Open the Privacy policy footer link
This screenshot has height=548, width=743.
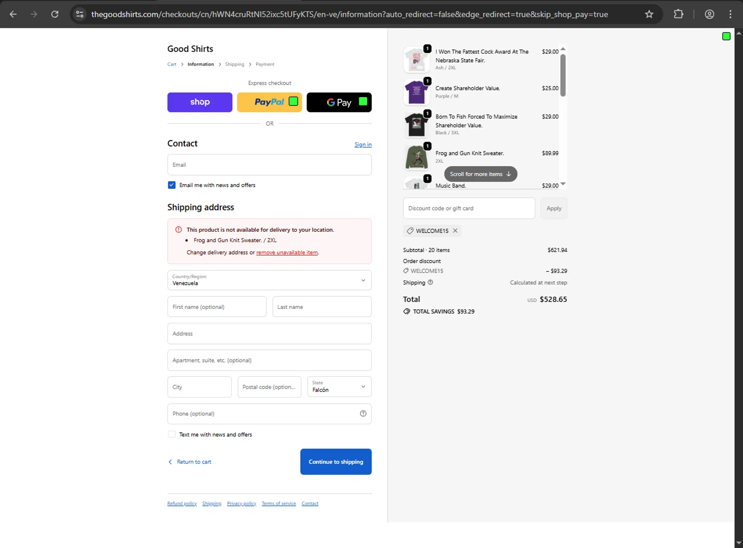pyautogui.click(x=242, y=503)
